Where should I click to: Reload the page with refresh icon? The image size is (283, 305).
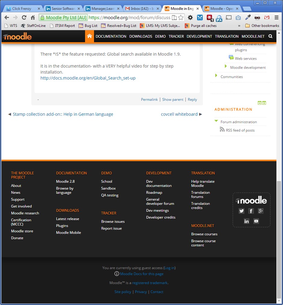(24, 17)
